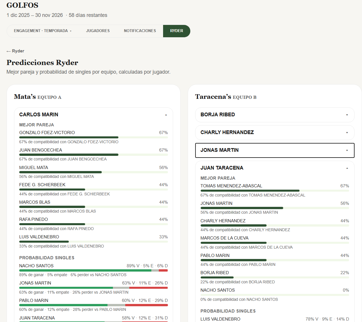Click JONAS MARTIN in Juan Taracena's pairs
This screenshot has height=322, width=362.
pyautogui.click(x=216, y=203)
